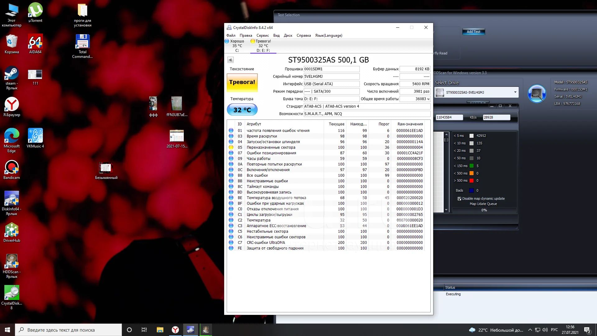Image resolution: width=597 pixels, height=336 pixels.
Task: Launch the Yandex Browser desktop icon
Action: (12, 107)
